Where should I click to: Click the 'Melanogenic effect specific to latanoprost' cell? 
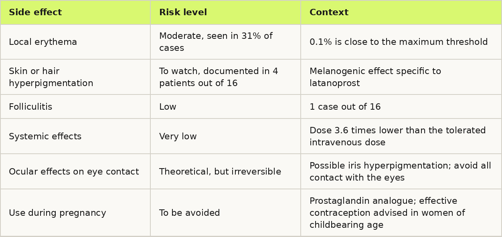pos(401,77)
